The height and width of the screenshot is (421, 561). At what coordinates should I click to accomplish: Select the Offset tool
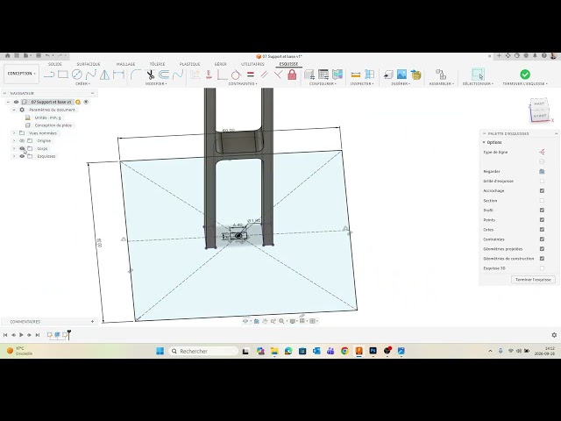[x=164, y=75]
